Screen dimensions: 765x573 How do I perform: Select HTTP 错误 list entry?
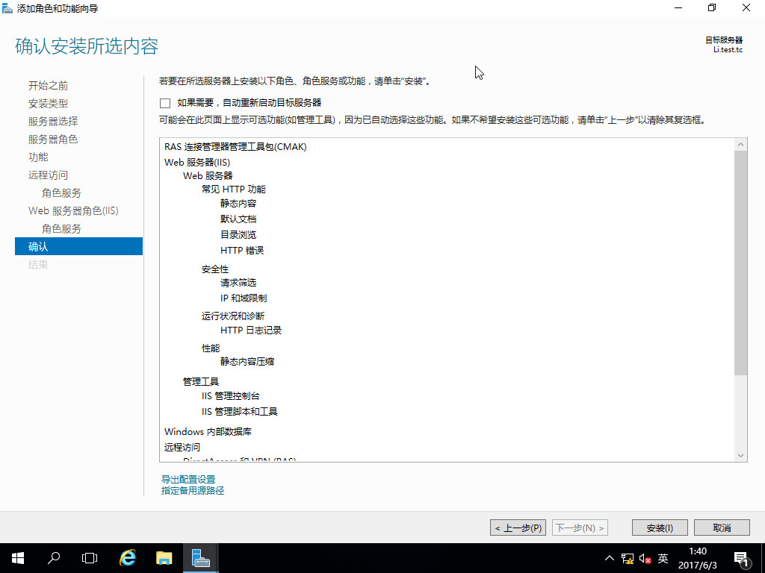coord(242,250)
